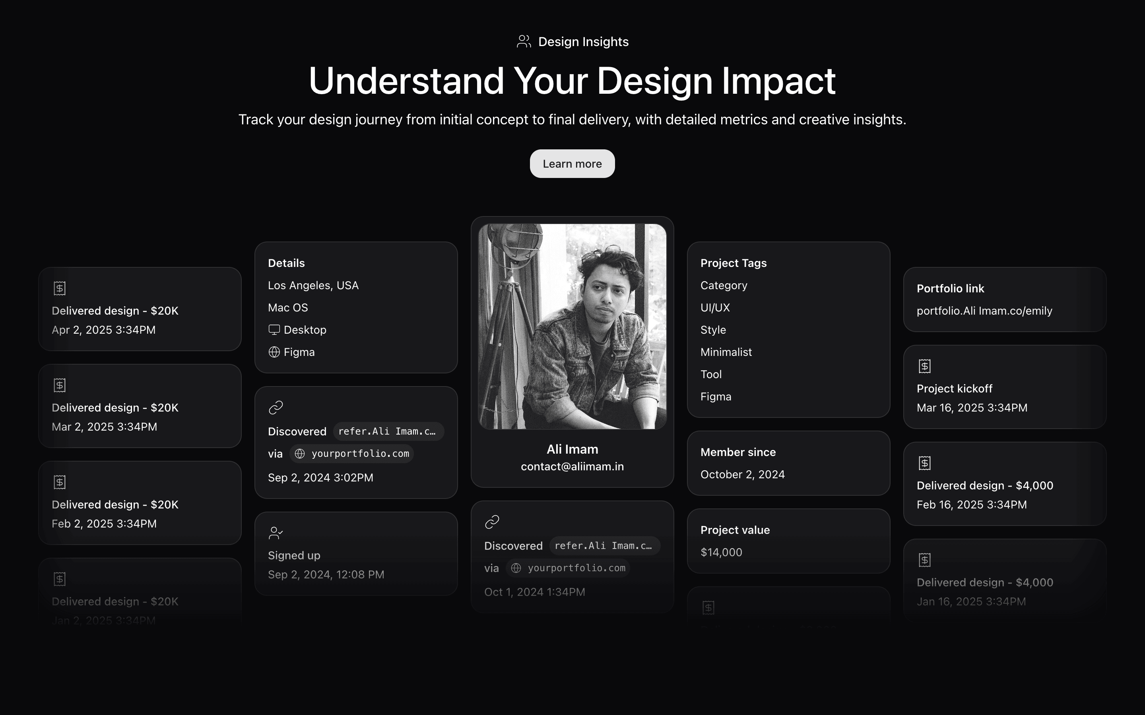
Task: Click the desktop monitor icon in Details
Action: coord(274,330)
